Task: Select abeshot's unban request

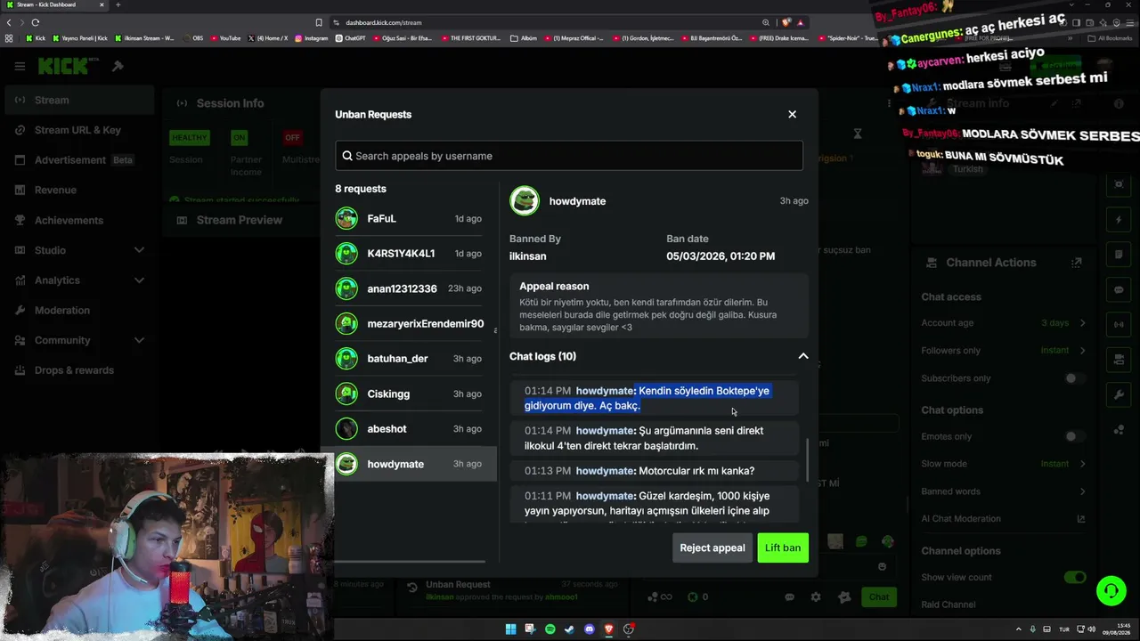Action: click(x=410, y=429)
